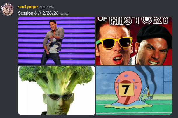Click the (edited) label on the message
This screenshot has height=118, width=178.
64,14
